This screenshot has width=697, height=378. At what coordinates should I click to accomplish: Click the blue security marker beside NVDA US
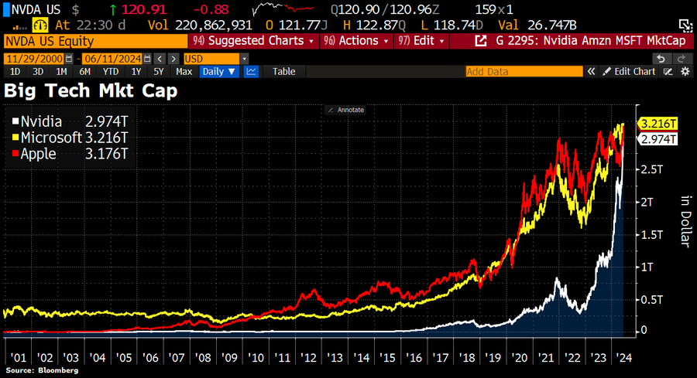pos(6,9)
